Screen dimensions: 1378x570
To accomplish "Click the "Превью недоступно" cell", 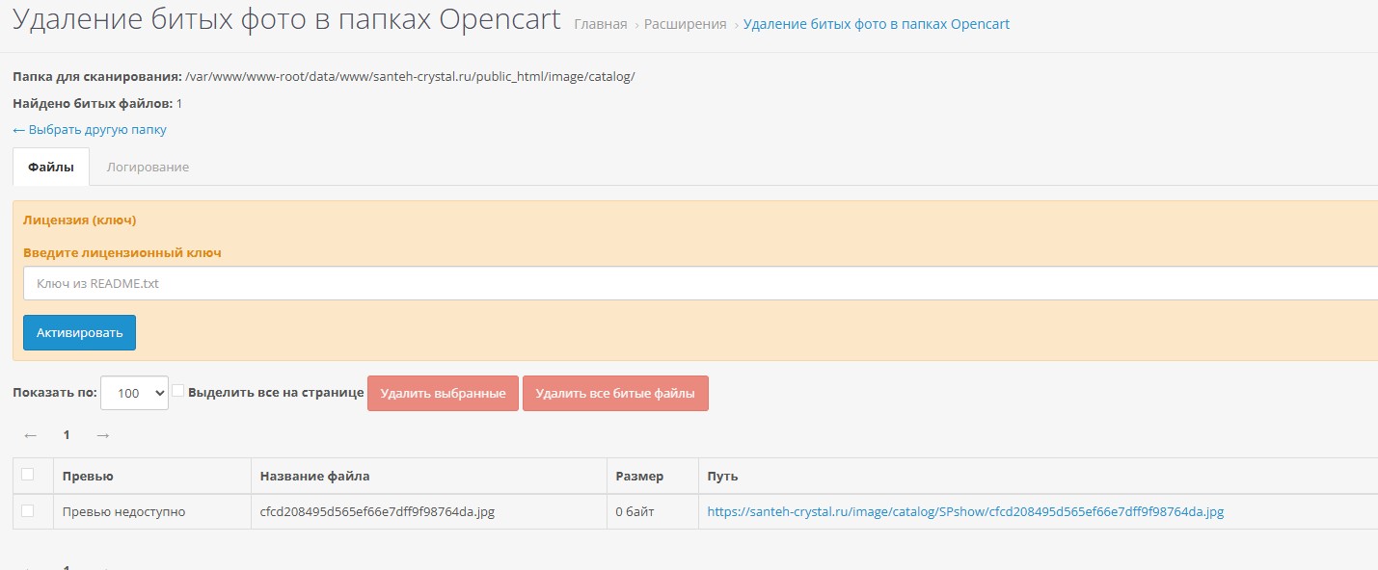I will click(x=123, y=512).
